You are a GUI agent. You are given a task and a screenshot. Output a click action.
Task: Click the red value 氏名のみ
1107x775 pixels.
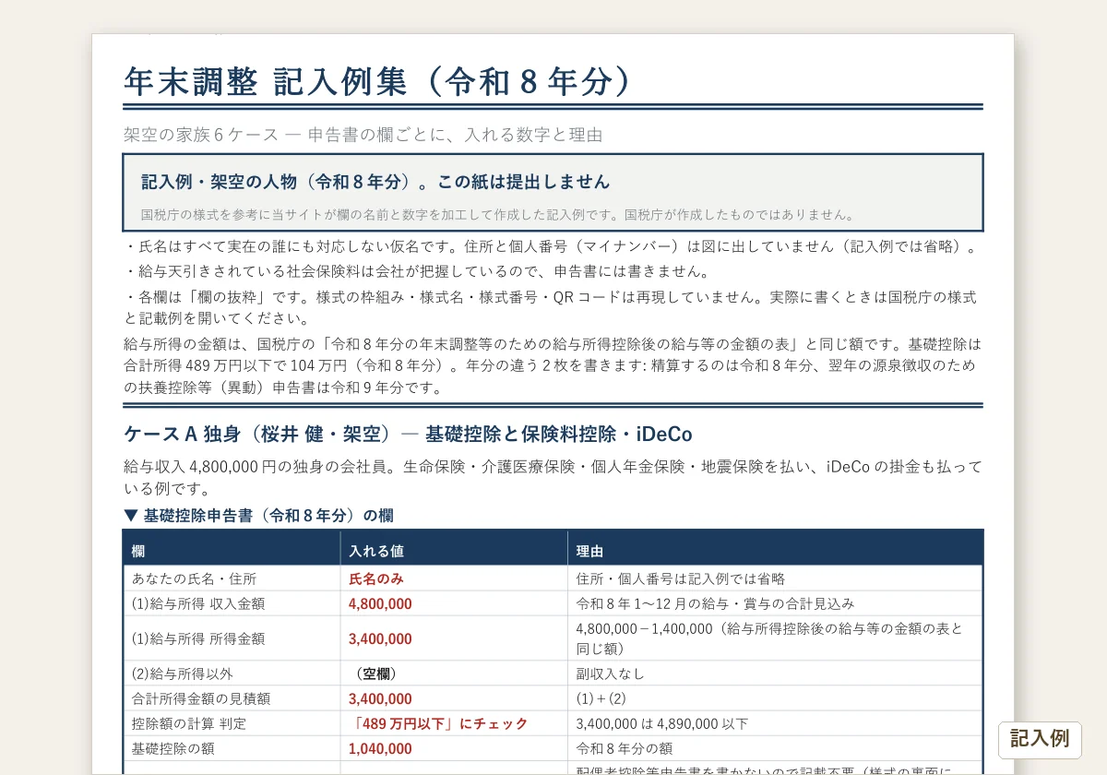(376, 579)
